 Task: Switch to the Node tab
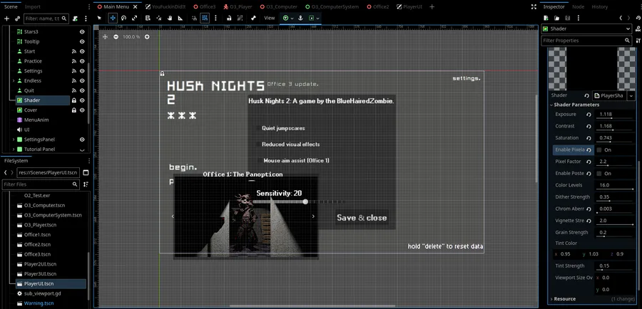(x=578, y=6)
